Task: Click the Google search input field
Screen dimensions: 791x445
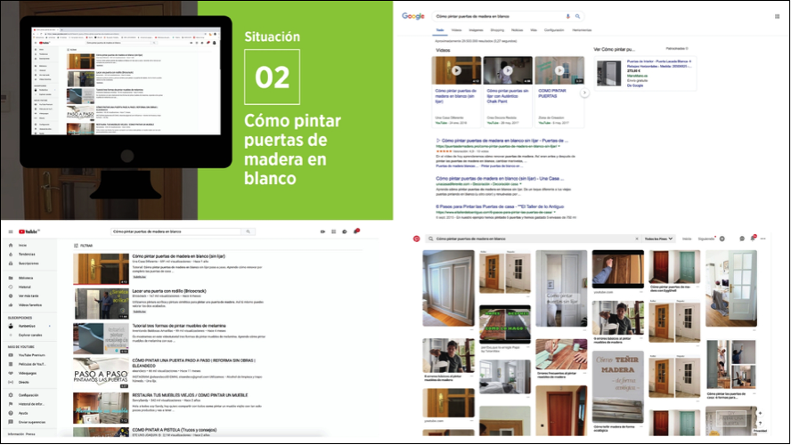Action: 497,16
